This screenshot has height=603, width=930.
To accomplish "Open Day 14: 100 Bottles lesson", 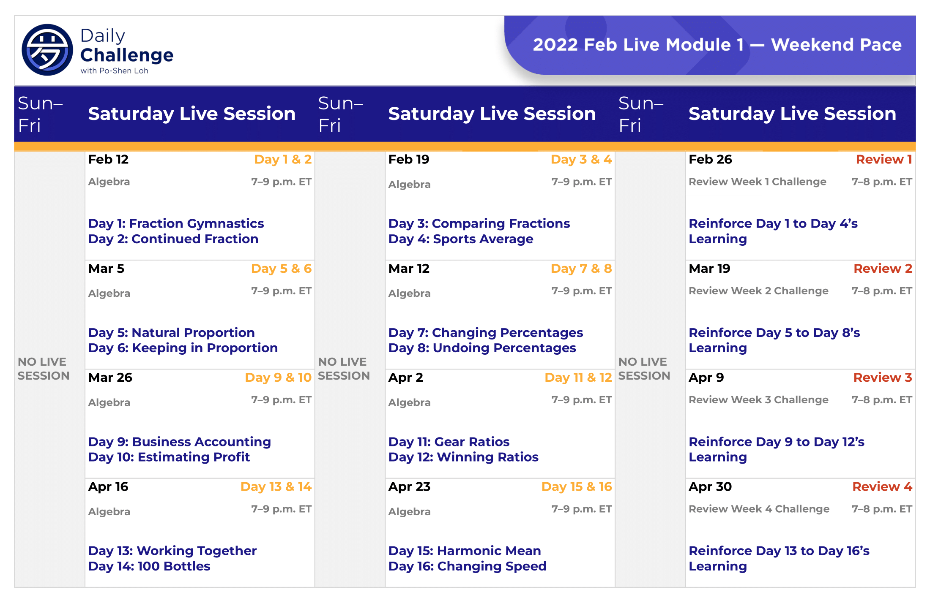I will [149, 566].
